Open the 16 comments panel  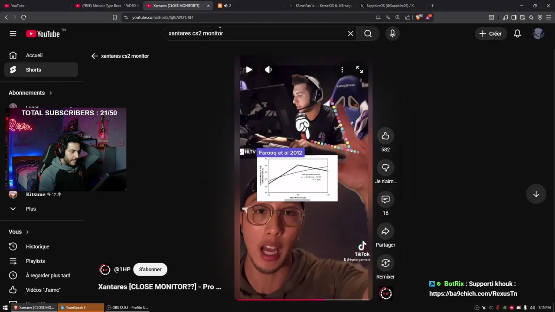(385, 199)
